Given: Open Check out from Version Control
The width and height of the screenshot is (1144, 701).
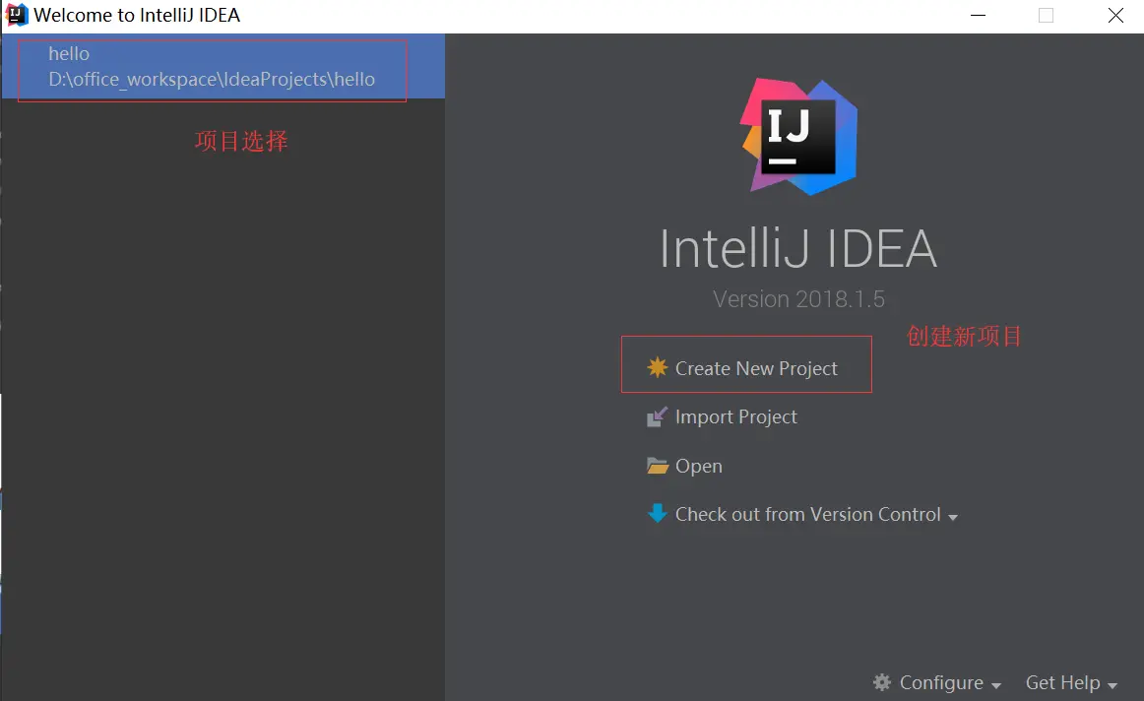Looking at the screenshot, I should [x=807, y=514].
